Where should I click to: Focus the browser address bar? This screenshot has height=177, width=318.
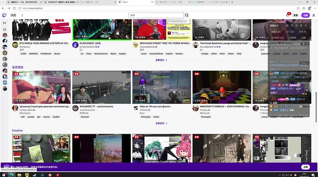click(156, 8)
